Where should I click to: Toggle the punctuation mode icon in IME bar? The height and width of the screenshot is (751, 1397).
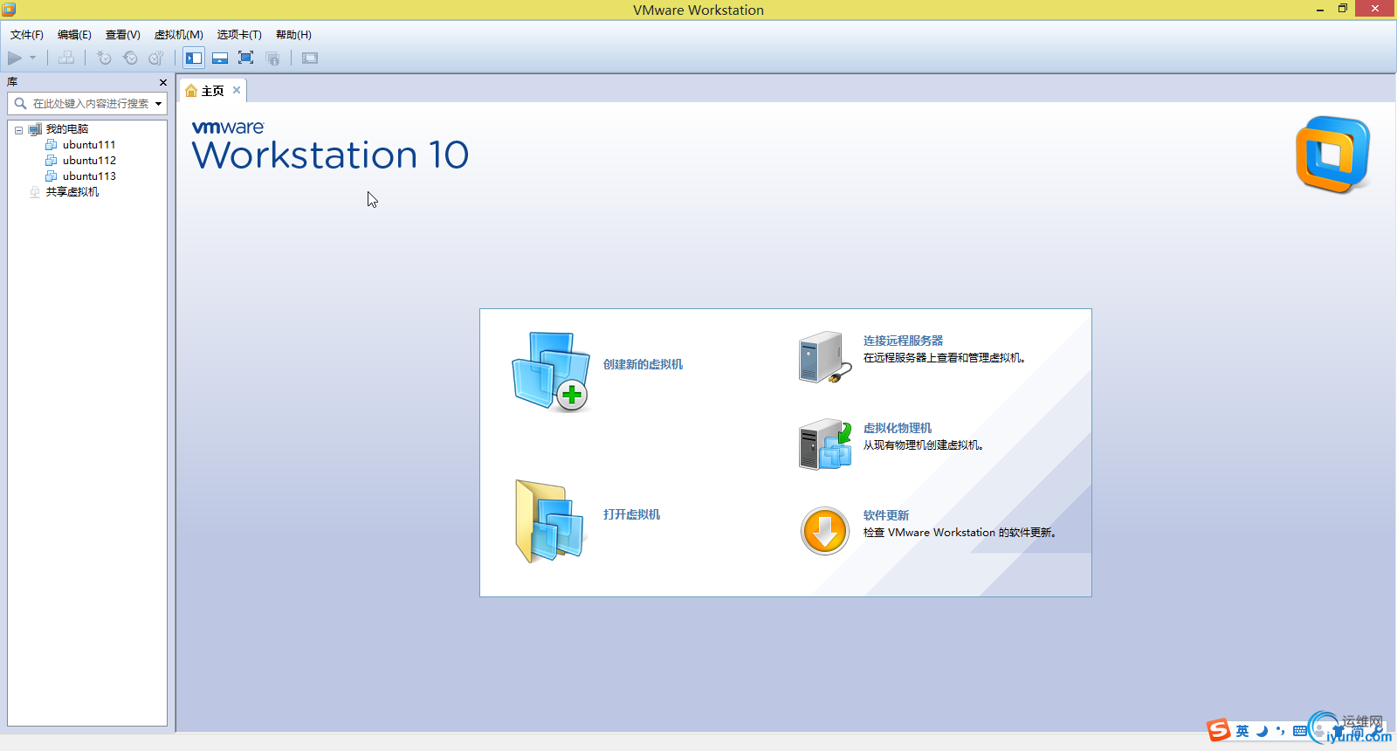[1281, 731]
